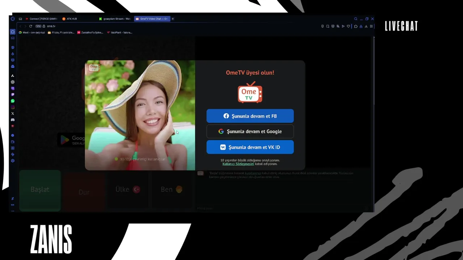Open the tab islands workspace icon

(20, 19)
